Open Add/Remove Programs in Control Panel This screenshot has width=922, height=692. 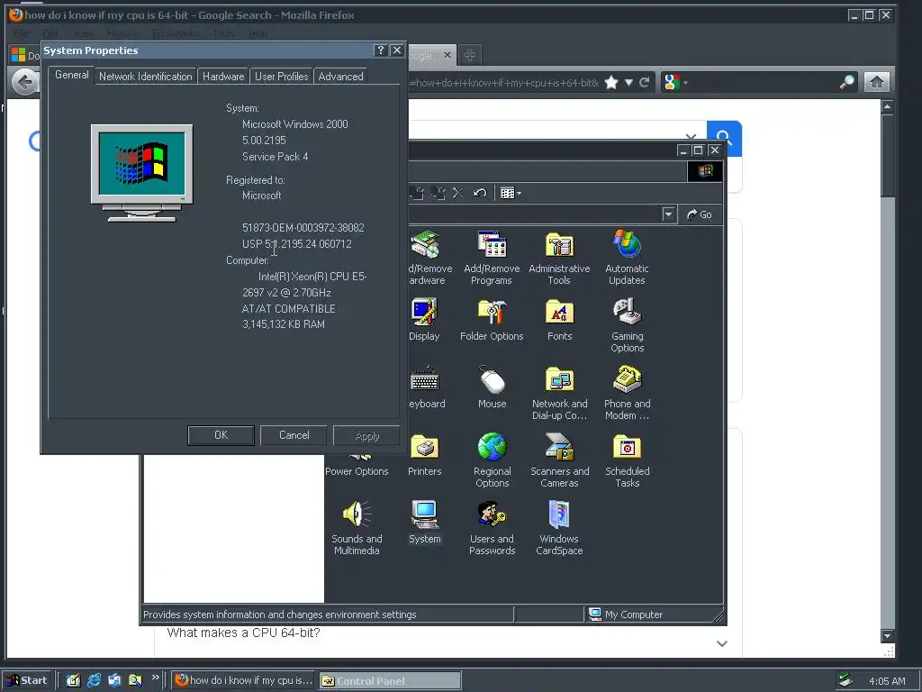[492, 258]
